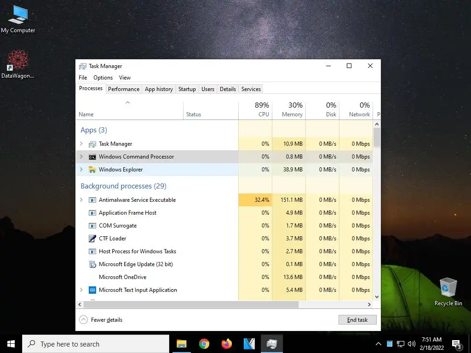Expand the Microsoft Text Input Application row
Viewport: 471px width, 353px height.
coord(81,290)
